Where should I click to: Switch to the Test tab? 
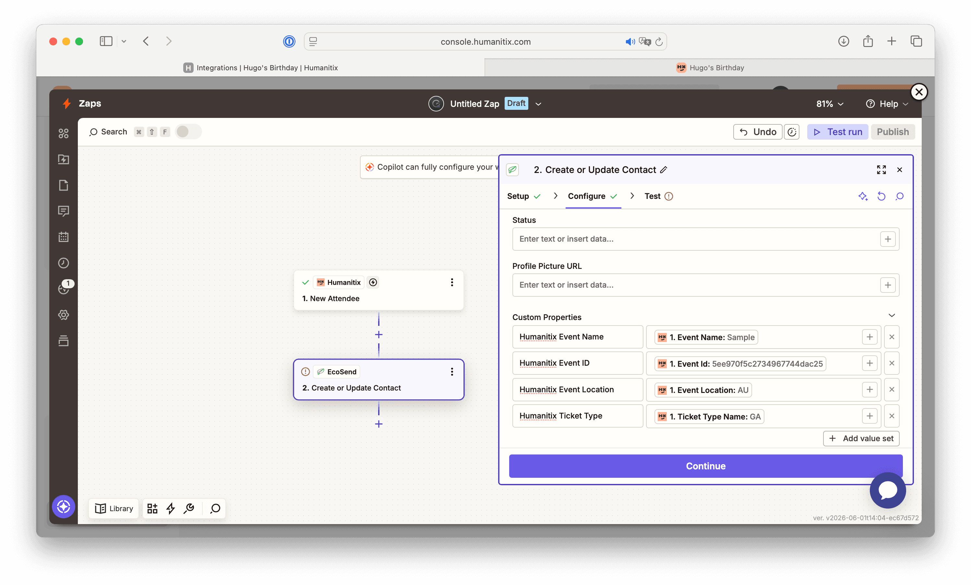[658, 196]
